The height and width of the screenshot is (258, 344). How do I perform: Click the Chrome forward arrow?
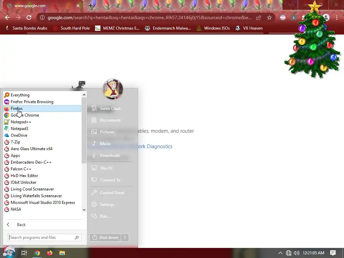[18, 17]
